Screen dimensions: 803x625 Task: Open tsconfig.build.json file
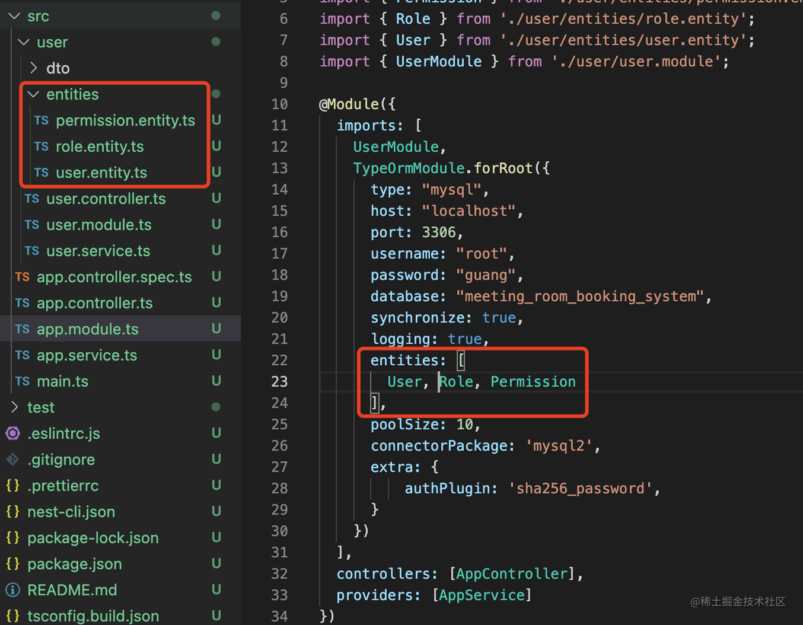coord(93,616)
